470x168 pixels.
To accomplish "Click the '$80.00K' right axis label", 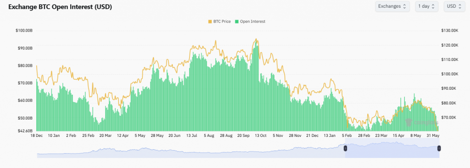I will click(449, 103).
